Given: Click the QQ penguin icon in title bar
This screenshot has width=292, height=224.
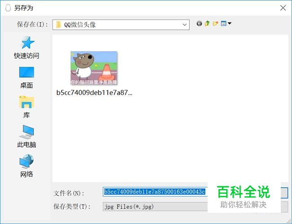Looking at the screenshot, I should (x=8, y=8).
